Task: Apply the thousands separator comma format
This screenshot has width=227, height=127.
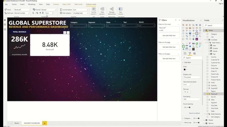Action: pos(40,13)
